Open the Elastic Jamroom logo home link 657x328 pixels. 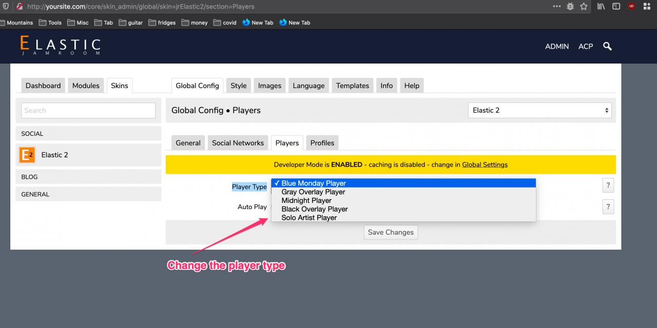[61, 45]
